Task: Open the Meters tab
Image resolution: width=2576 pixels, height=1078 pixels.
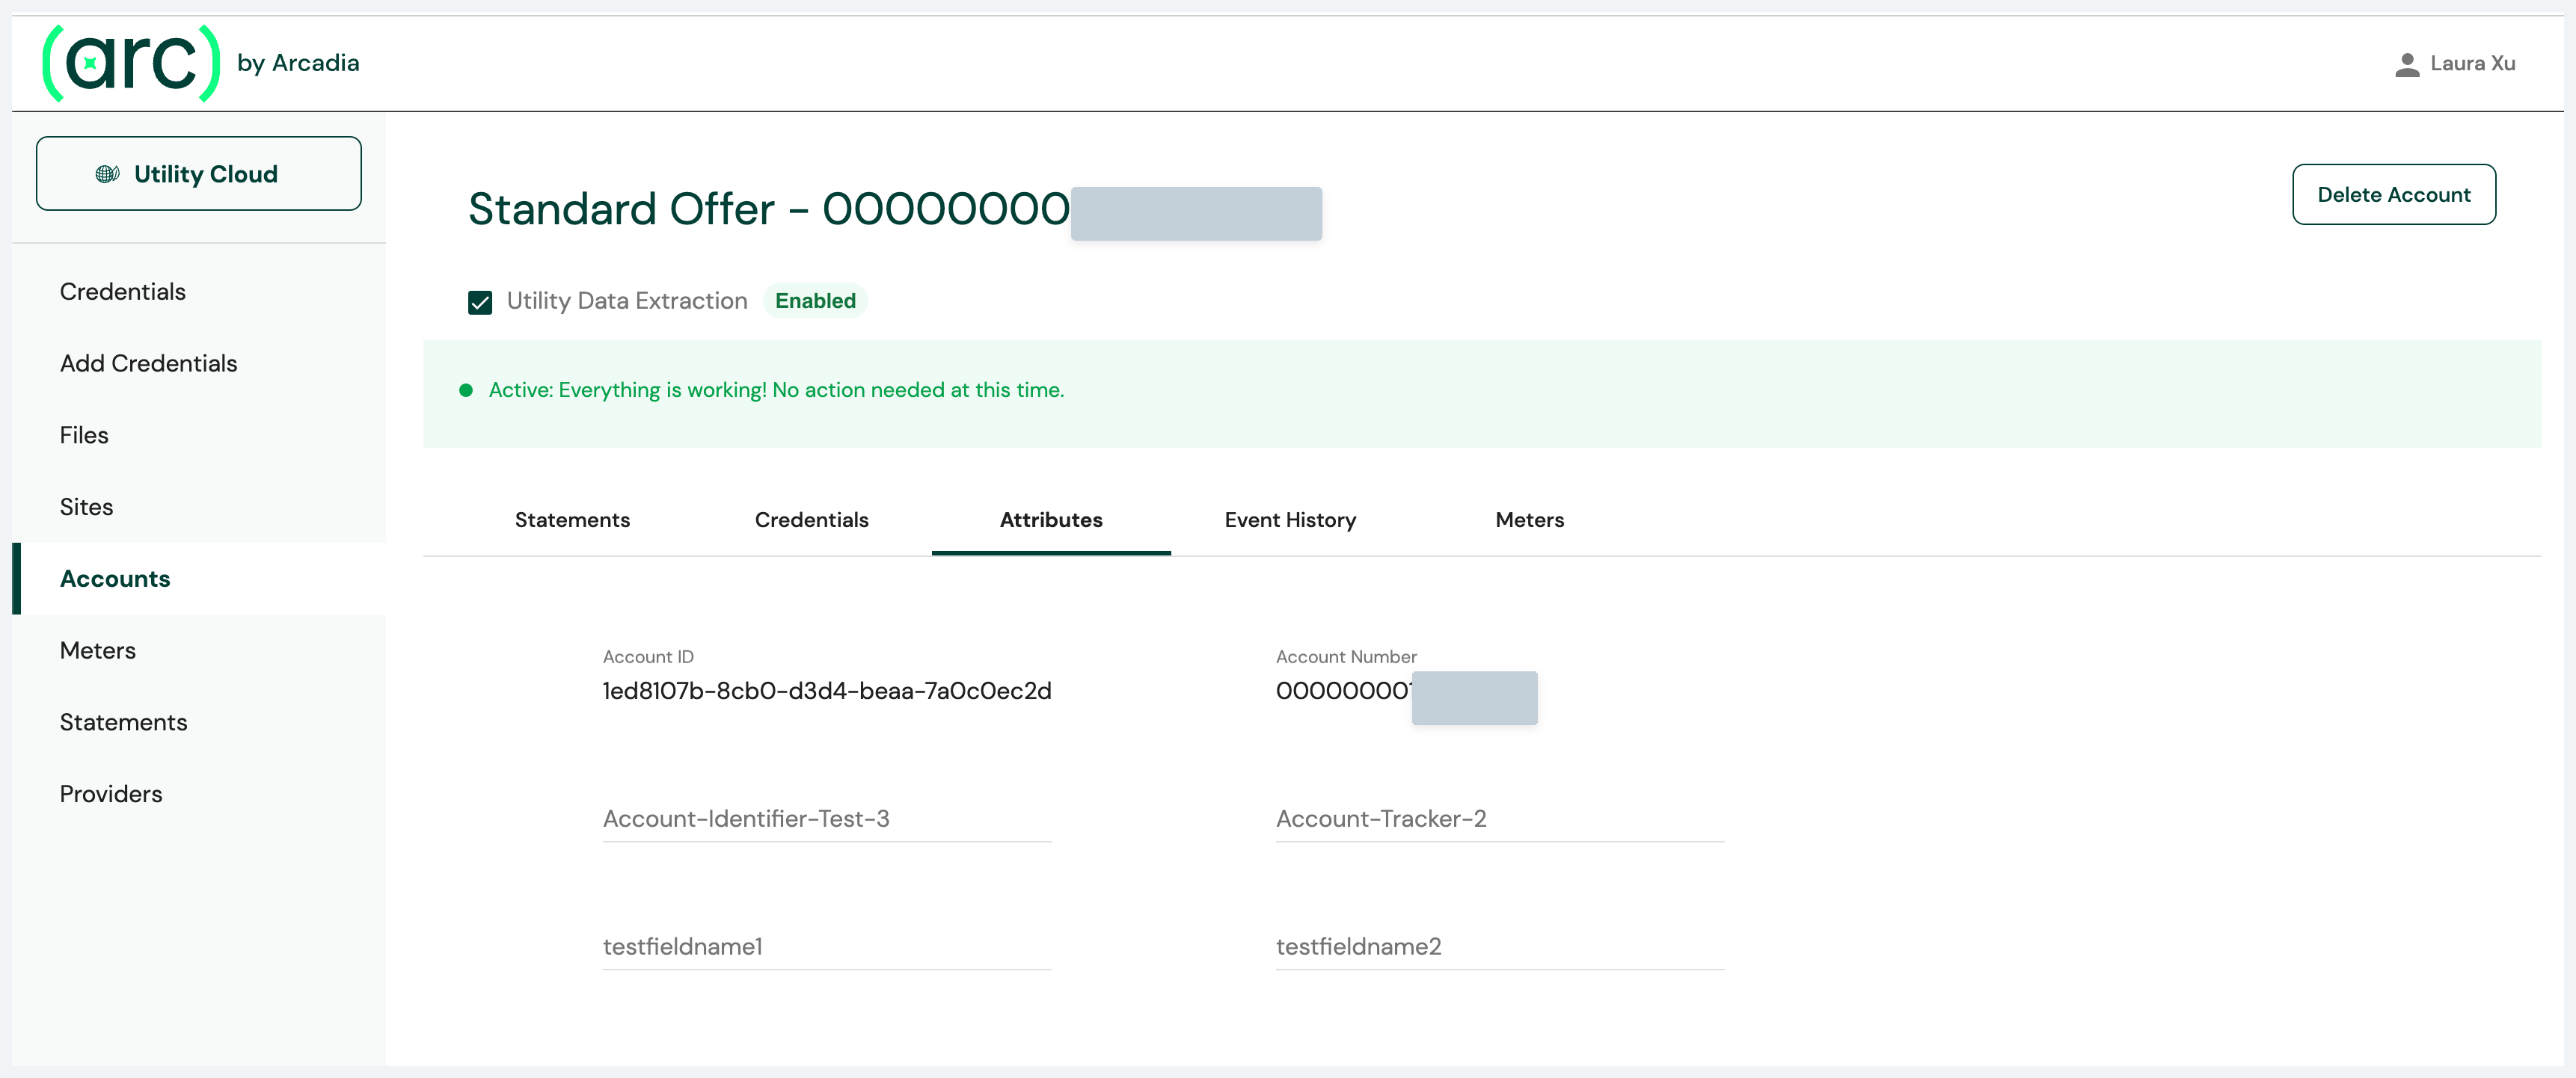Action: pyautogui.click(x=1529, y=520)
